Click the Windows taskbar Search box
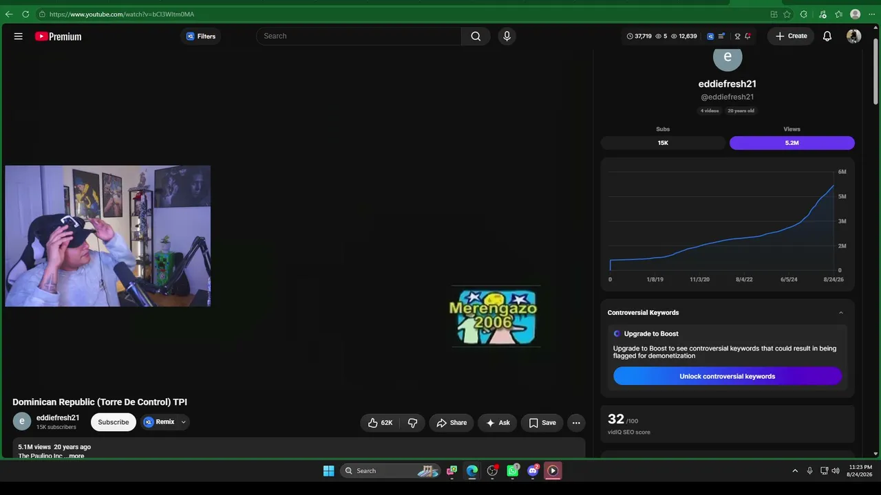 click(x=390, y=471)
